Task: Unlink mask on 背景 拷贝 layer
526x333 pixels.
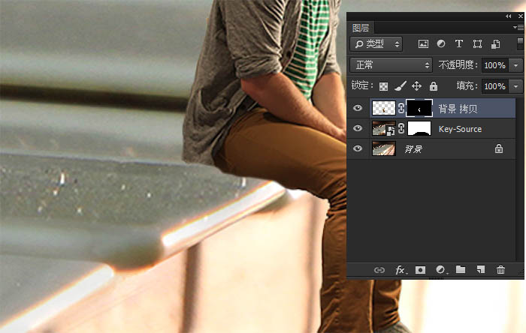Action: click(x=401, y=108)
